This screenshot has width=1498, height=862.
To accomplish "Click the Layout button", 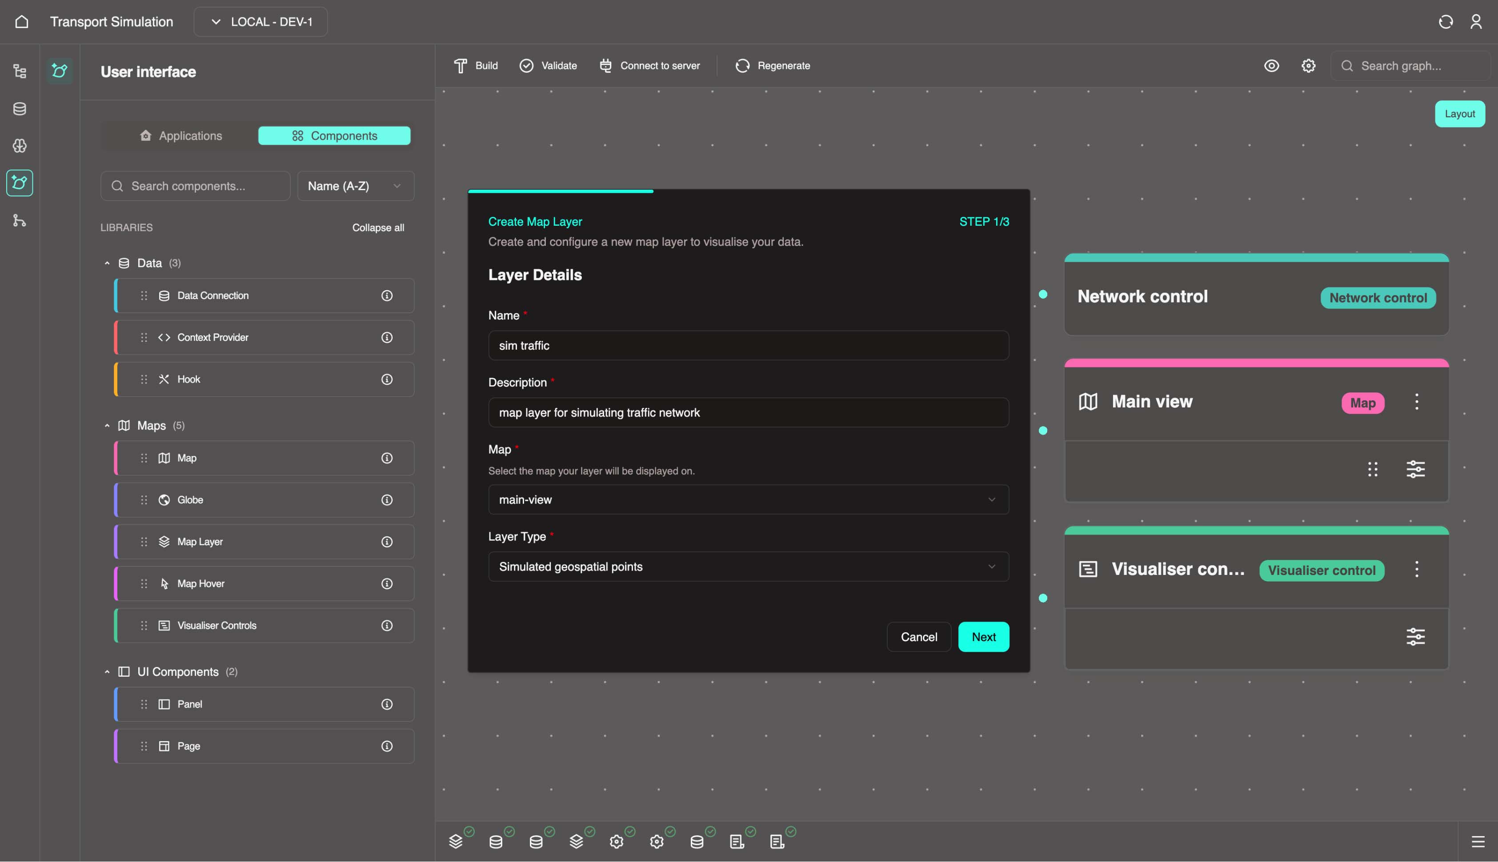I will pyautogui.click(x=1459, y=114).
